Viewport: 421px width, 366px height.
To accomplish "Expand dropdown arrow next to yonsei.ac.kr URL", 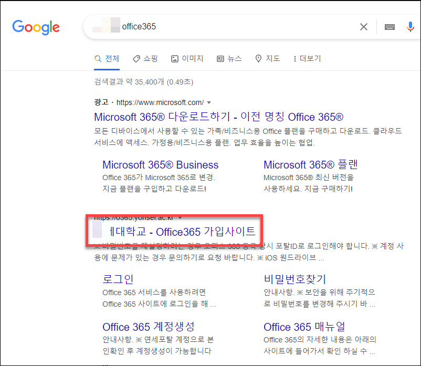I will [x=180, y=217].
